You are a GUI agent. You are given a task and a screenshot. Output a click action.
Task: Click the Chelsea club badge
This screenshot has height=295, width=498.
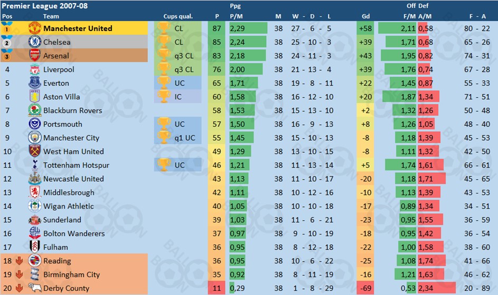[35, 42]
